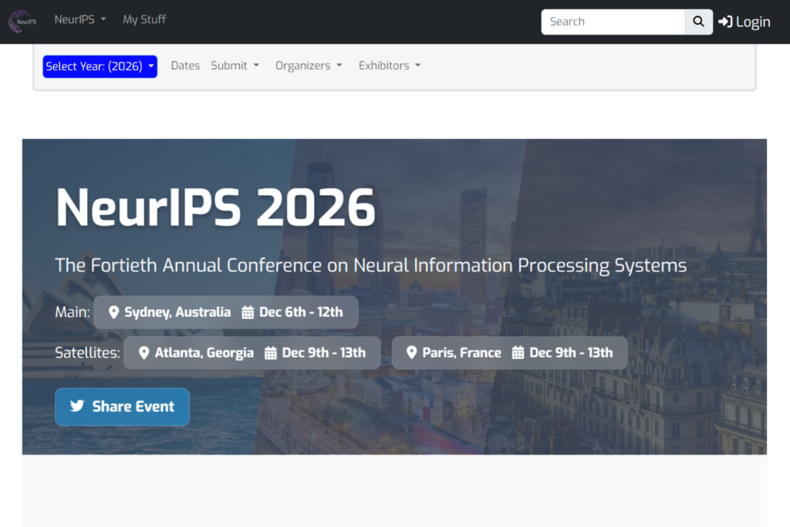
Task: Go to My Stuff
Action: 144,19
